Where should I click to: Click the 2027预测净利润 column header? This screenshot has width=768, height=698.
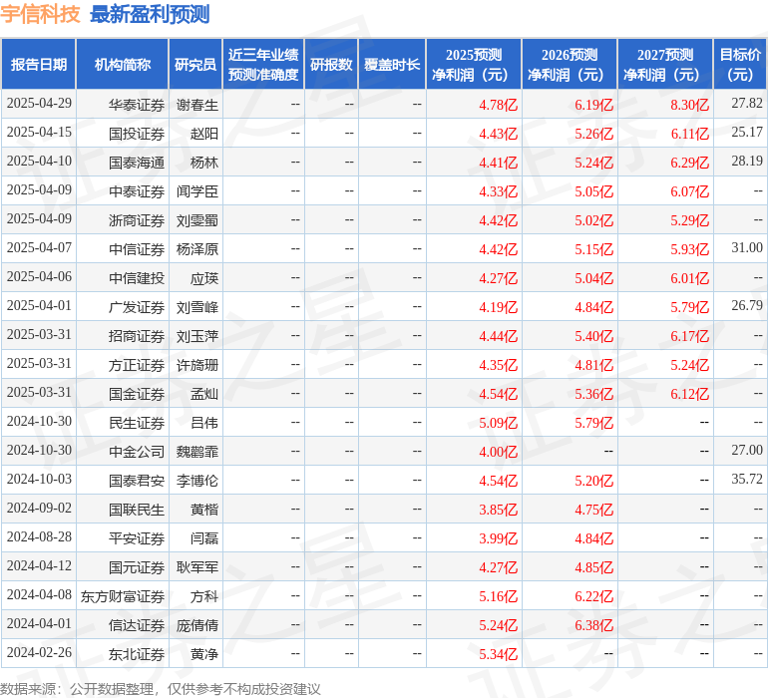pos(664,65)
